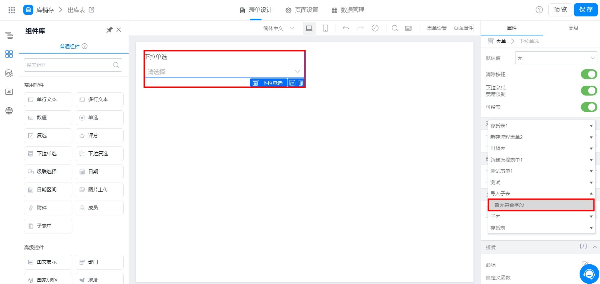
Task: Collapse the 校验 section chevron
Action: click(x=595, y=247)
